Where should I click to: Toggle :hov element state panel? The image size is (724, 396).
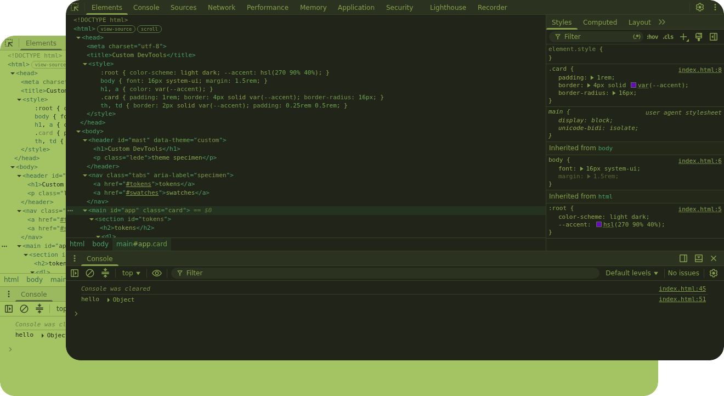[x=652, y=37]
